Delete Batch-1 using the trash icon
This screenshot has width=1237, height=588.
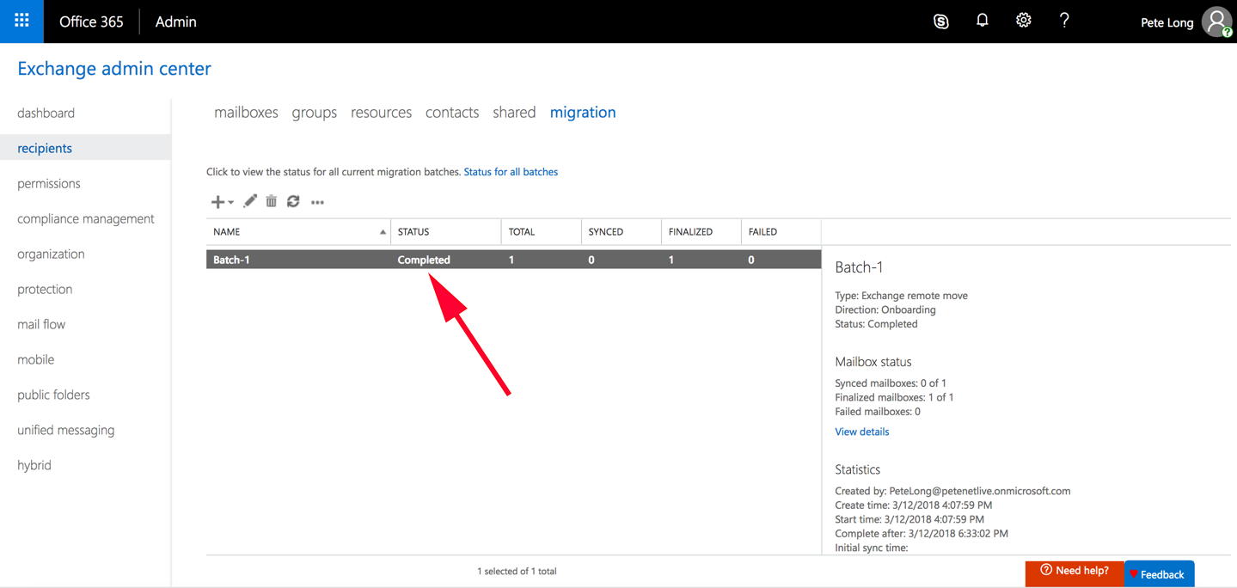pos(271,201)
